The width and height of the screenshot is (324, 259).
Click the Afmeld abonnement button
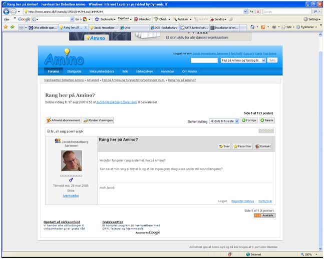pyautogui.click(x=64, y=120)
